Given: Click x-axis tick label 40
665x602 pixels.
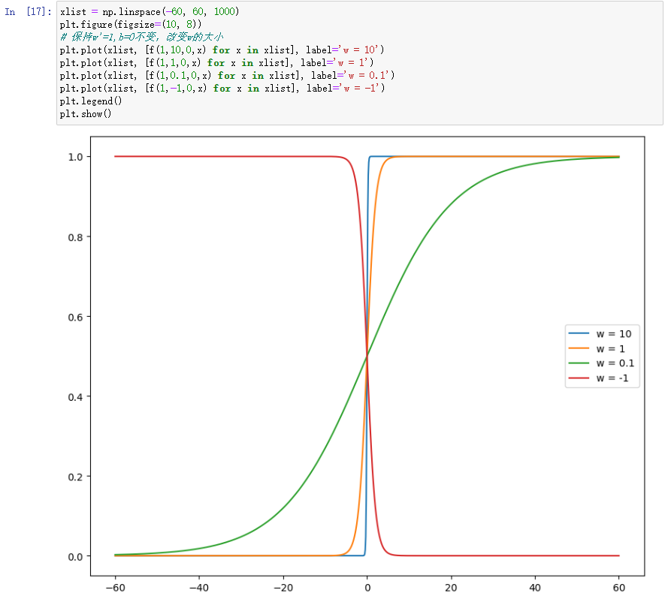Looking at the screenshot, I should click(535, 588).
